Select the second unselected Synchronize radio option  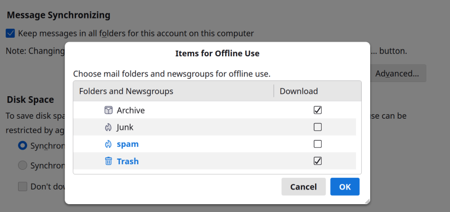point(22,165)
